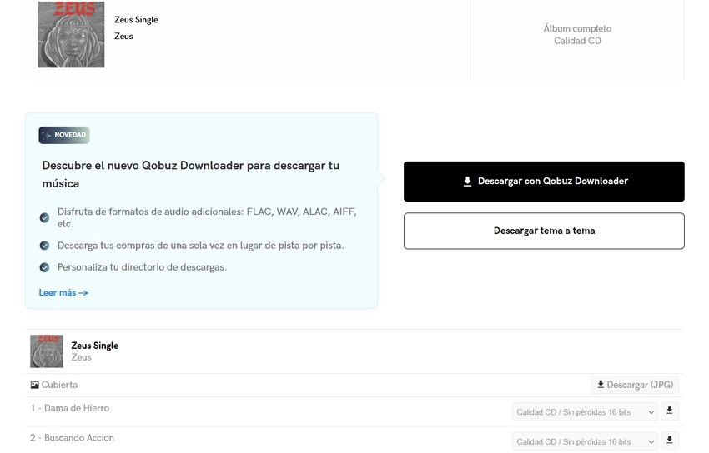Open quality dropdown for Dama de Hierro
The image size is (709, 453).
pos(585,412)
